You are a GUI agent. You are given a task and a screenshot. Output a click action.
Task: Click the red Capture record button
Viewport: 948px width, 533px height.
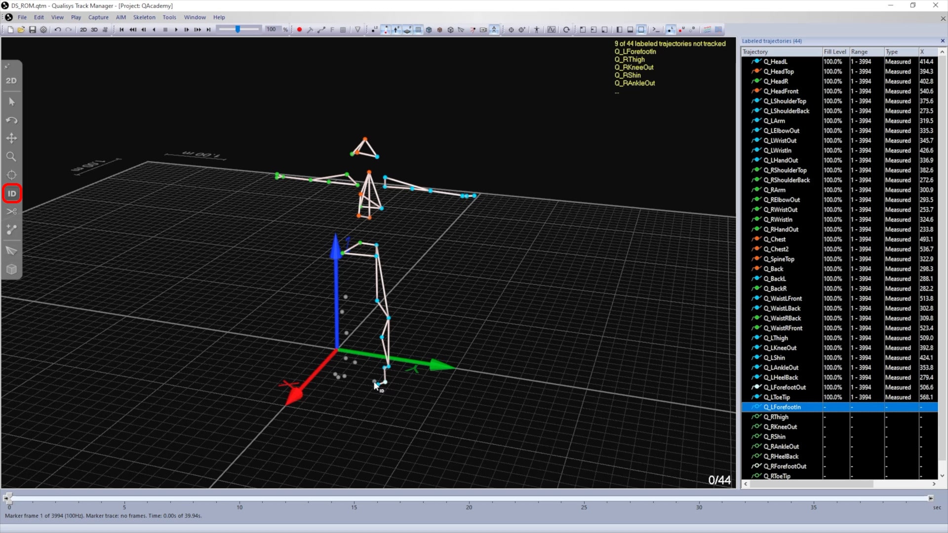coord(299,30)
